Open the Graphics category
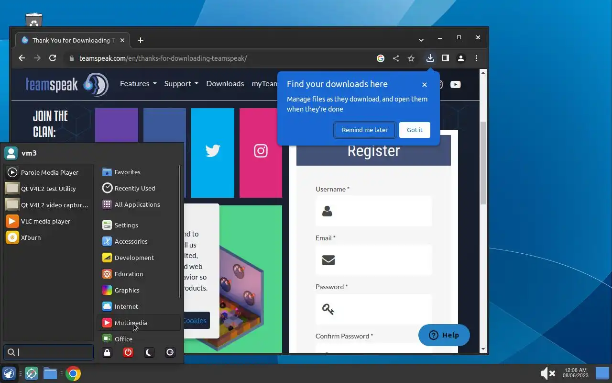The image size is (612, 383). coord(139,290)
